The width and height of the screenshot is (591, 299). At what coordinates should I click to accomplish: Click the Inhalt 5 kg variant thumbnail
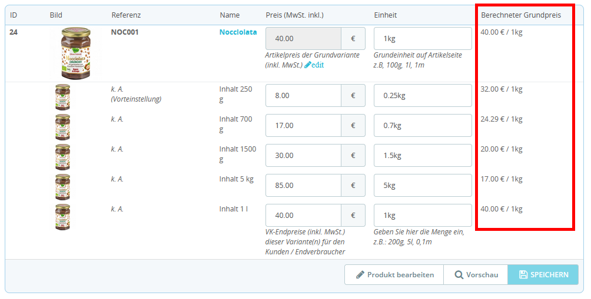(62, 187)
